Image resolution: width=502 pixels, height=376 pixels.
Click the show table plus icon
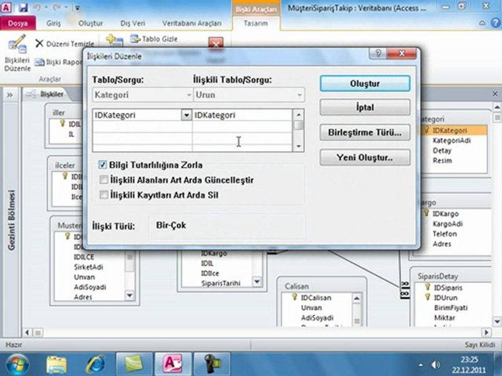click(x=115, y=40)
